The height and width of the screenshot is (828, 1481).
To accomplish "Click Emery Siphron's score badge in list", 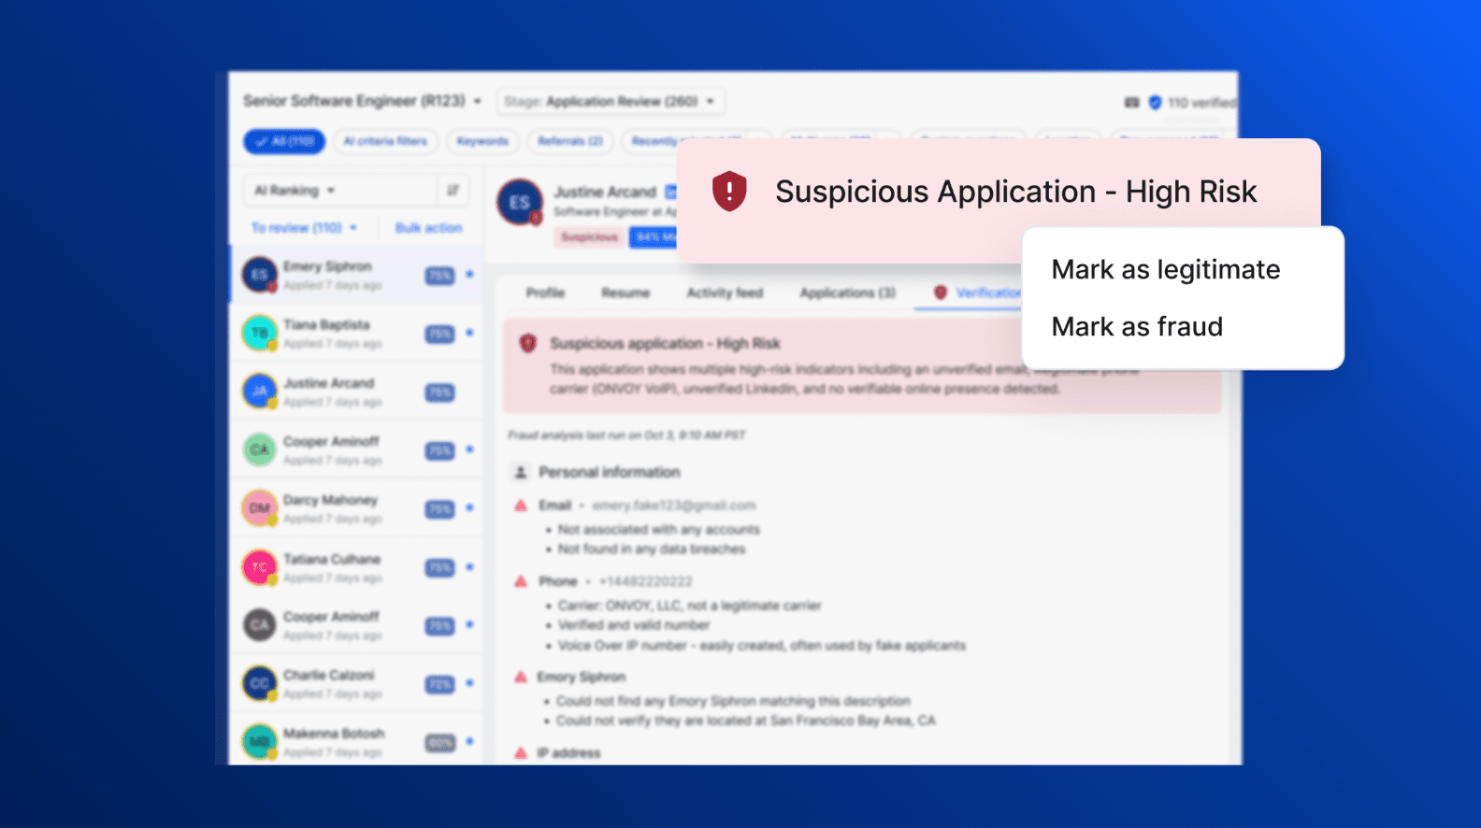I will (439, 276).
